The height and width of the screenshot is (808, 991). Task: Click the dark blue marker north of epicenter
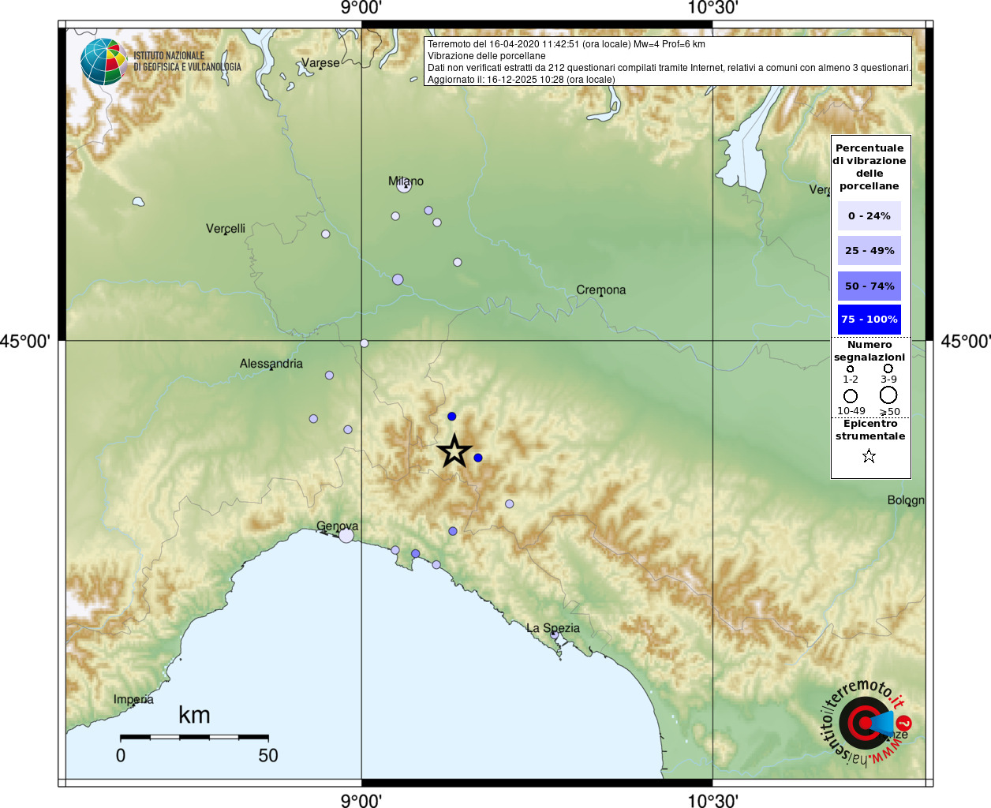452,417
